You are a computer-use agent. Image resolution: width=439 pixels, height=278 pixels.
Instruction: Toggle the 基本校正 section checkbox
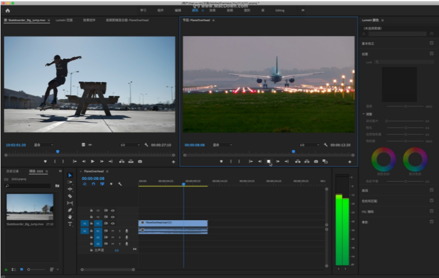[x=432, y=43]
